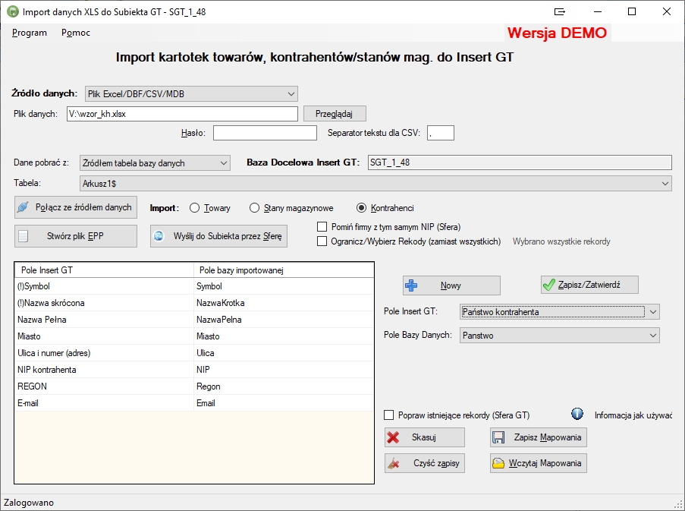Image resolution: width=685 pixels, height=511 pixels.
Task: Click the Wersja DEMO label
Action: point(557,33)
